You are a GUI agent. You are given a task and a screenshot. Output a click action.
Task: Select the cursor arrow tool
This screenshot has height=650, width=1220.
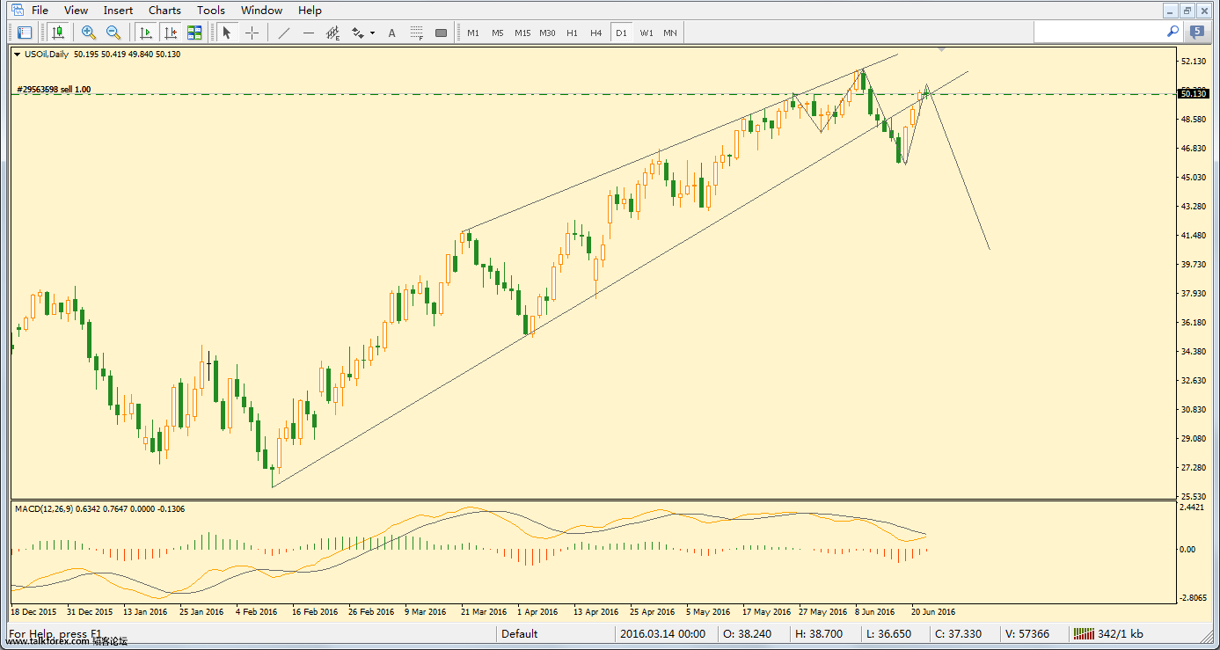(x=227, y=33)
